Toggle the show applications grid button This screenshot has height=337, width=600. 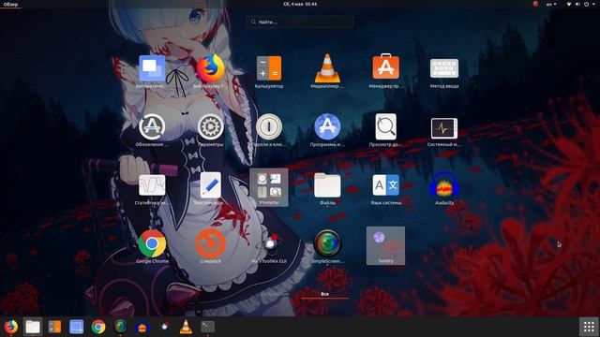point(589,327)
